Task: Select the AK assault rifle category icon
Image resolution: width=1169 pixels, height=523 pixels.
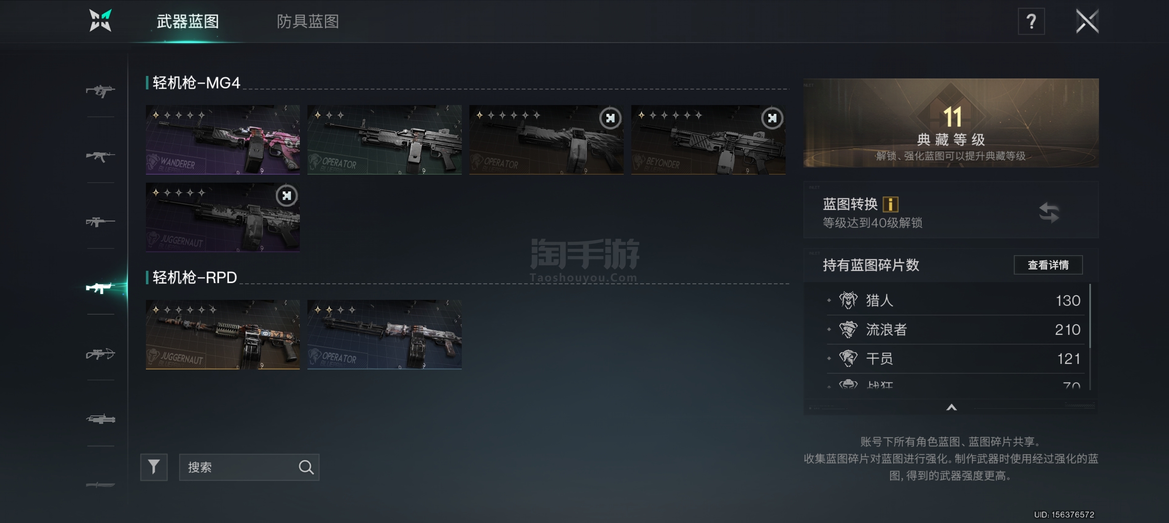Action: tap(100, 156)
